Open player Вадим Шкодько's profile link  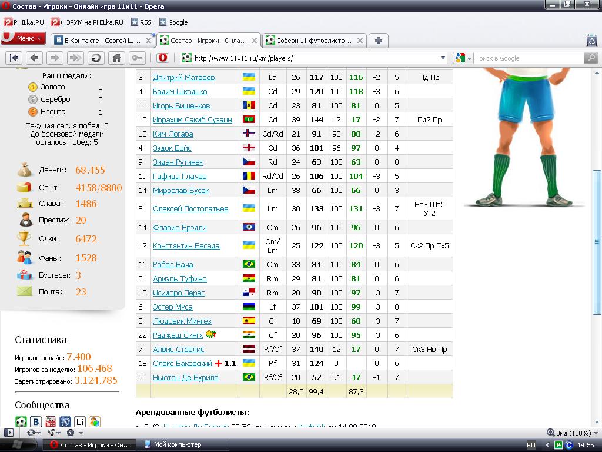tap(180, 91)
